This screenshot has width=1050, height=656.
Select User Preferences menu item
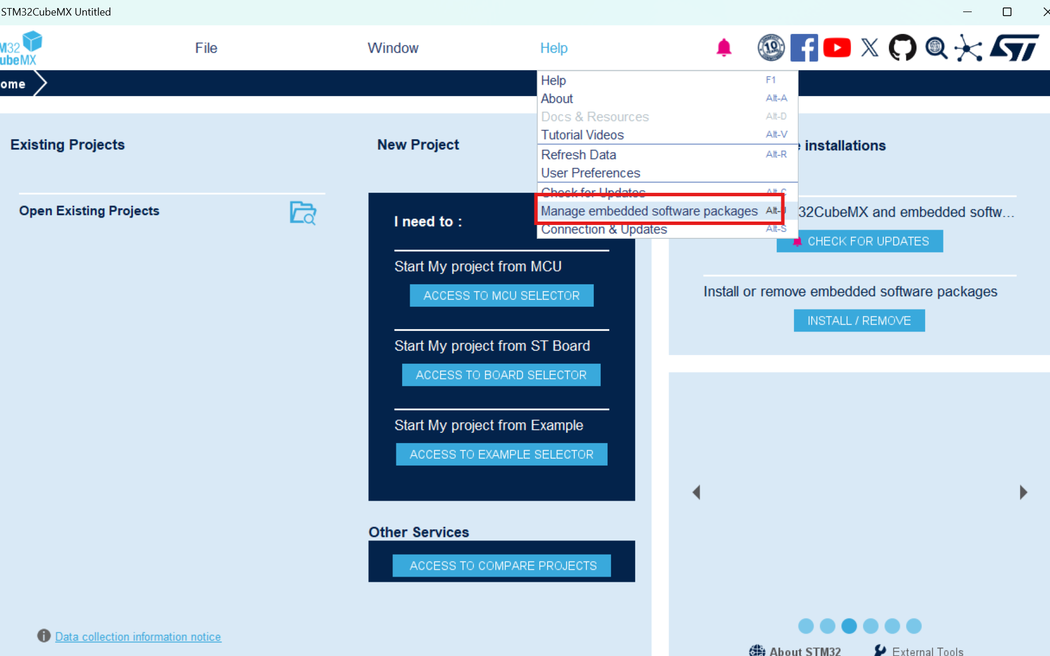pos(667,173)
